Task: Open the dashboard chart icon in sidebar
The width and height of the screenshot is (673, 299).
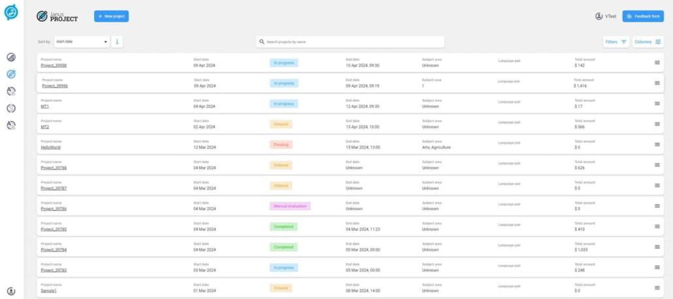Action: click(x=11, y=57)
